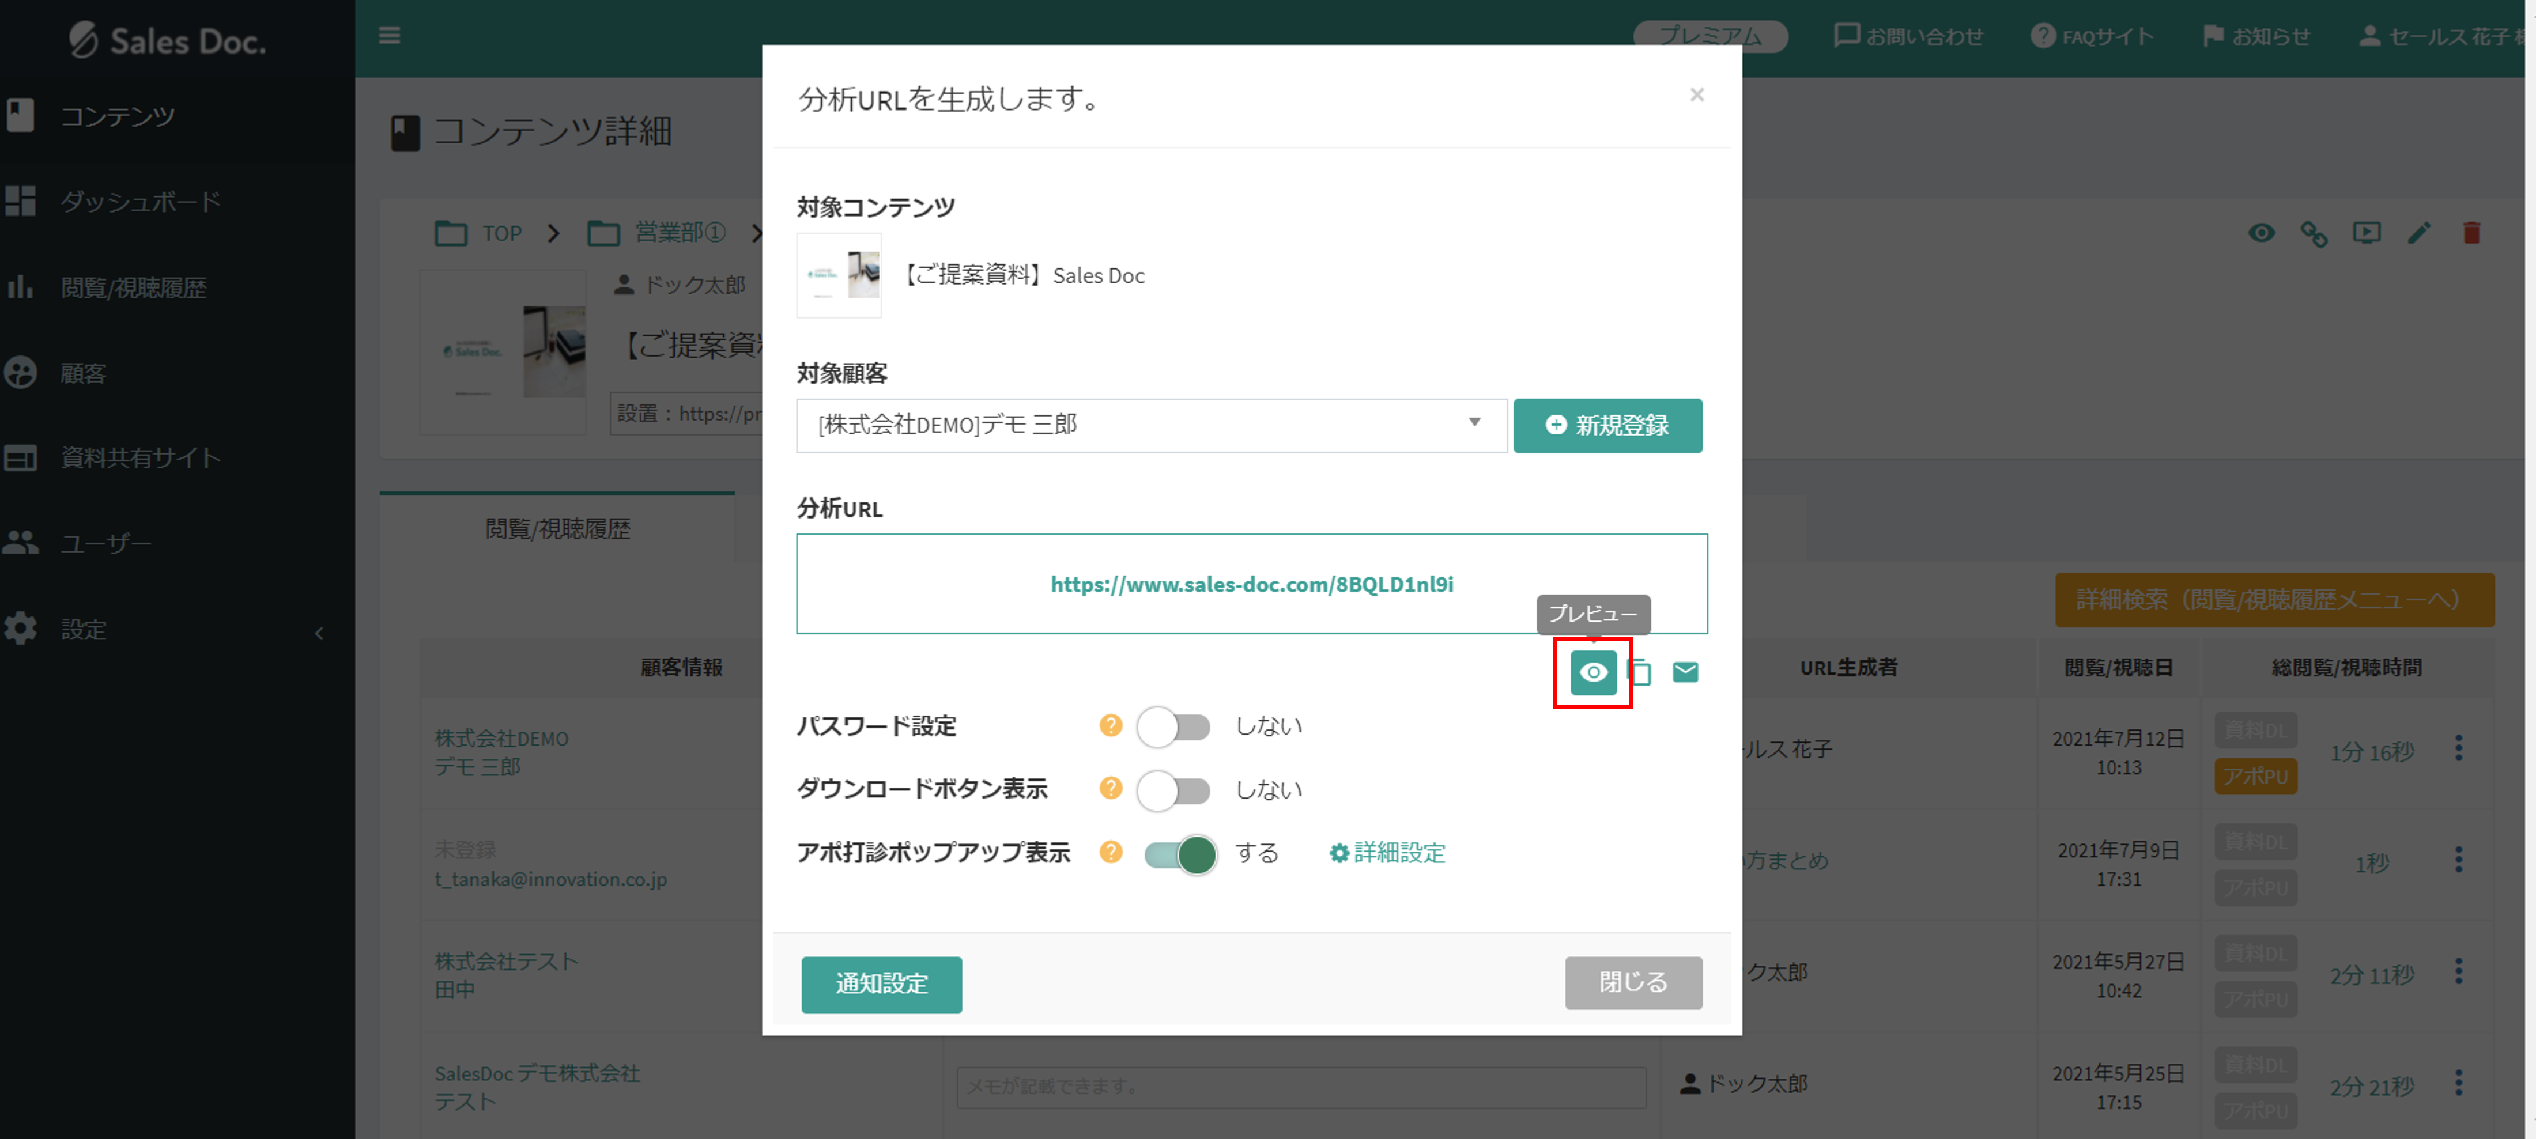This screenshot has width=2536, height=1139.
Task: Turn off アポ打診ポップアップ表示 toggle
Action: click(1178, 853)
